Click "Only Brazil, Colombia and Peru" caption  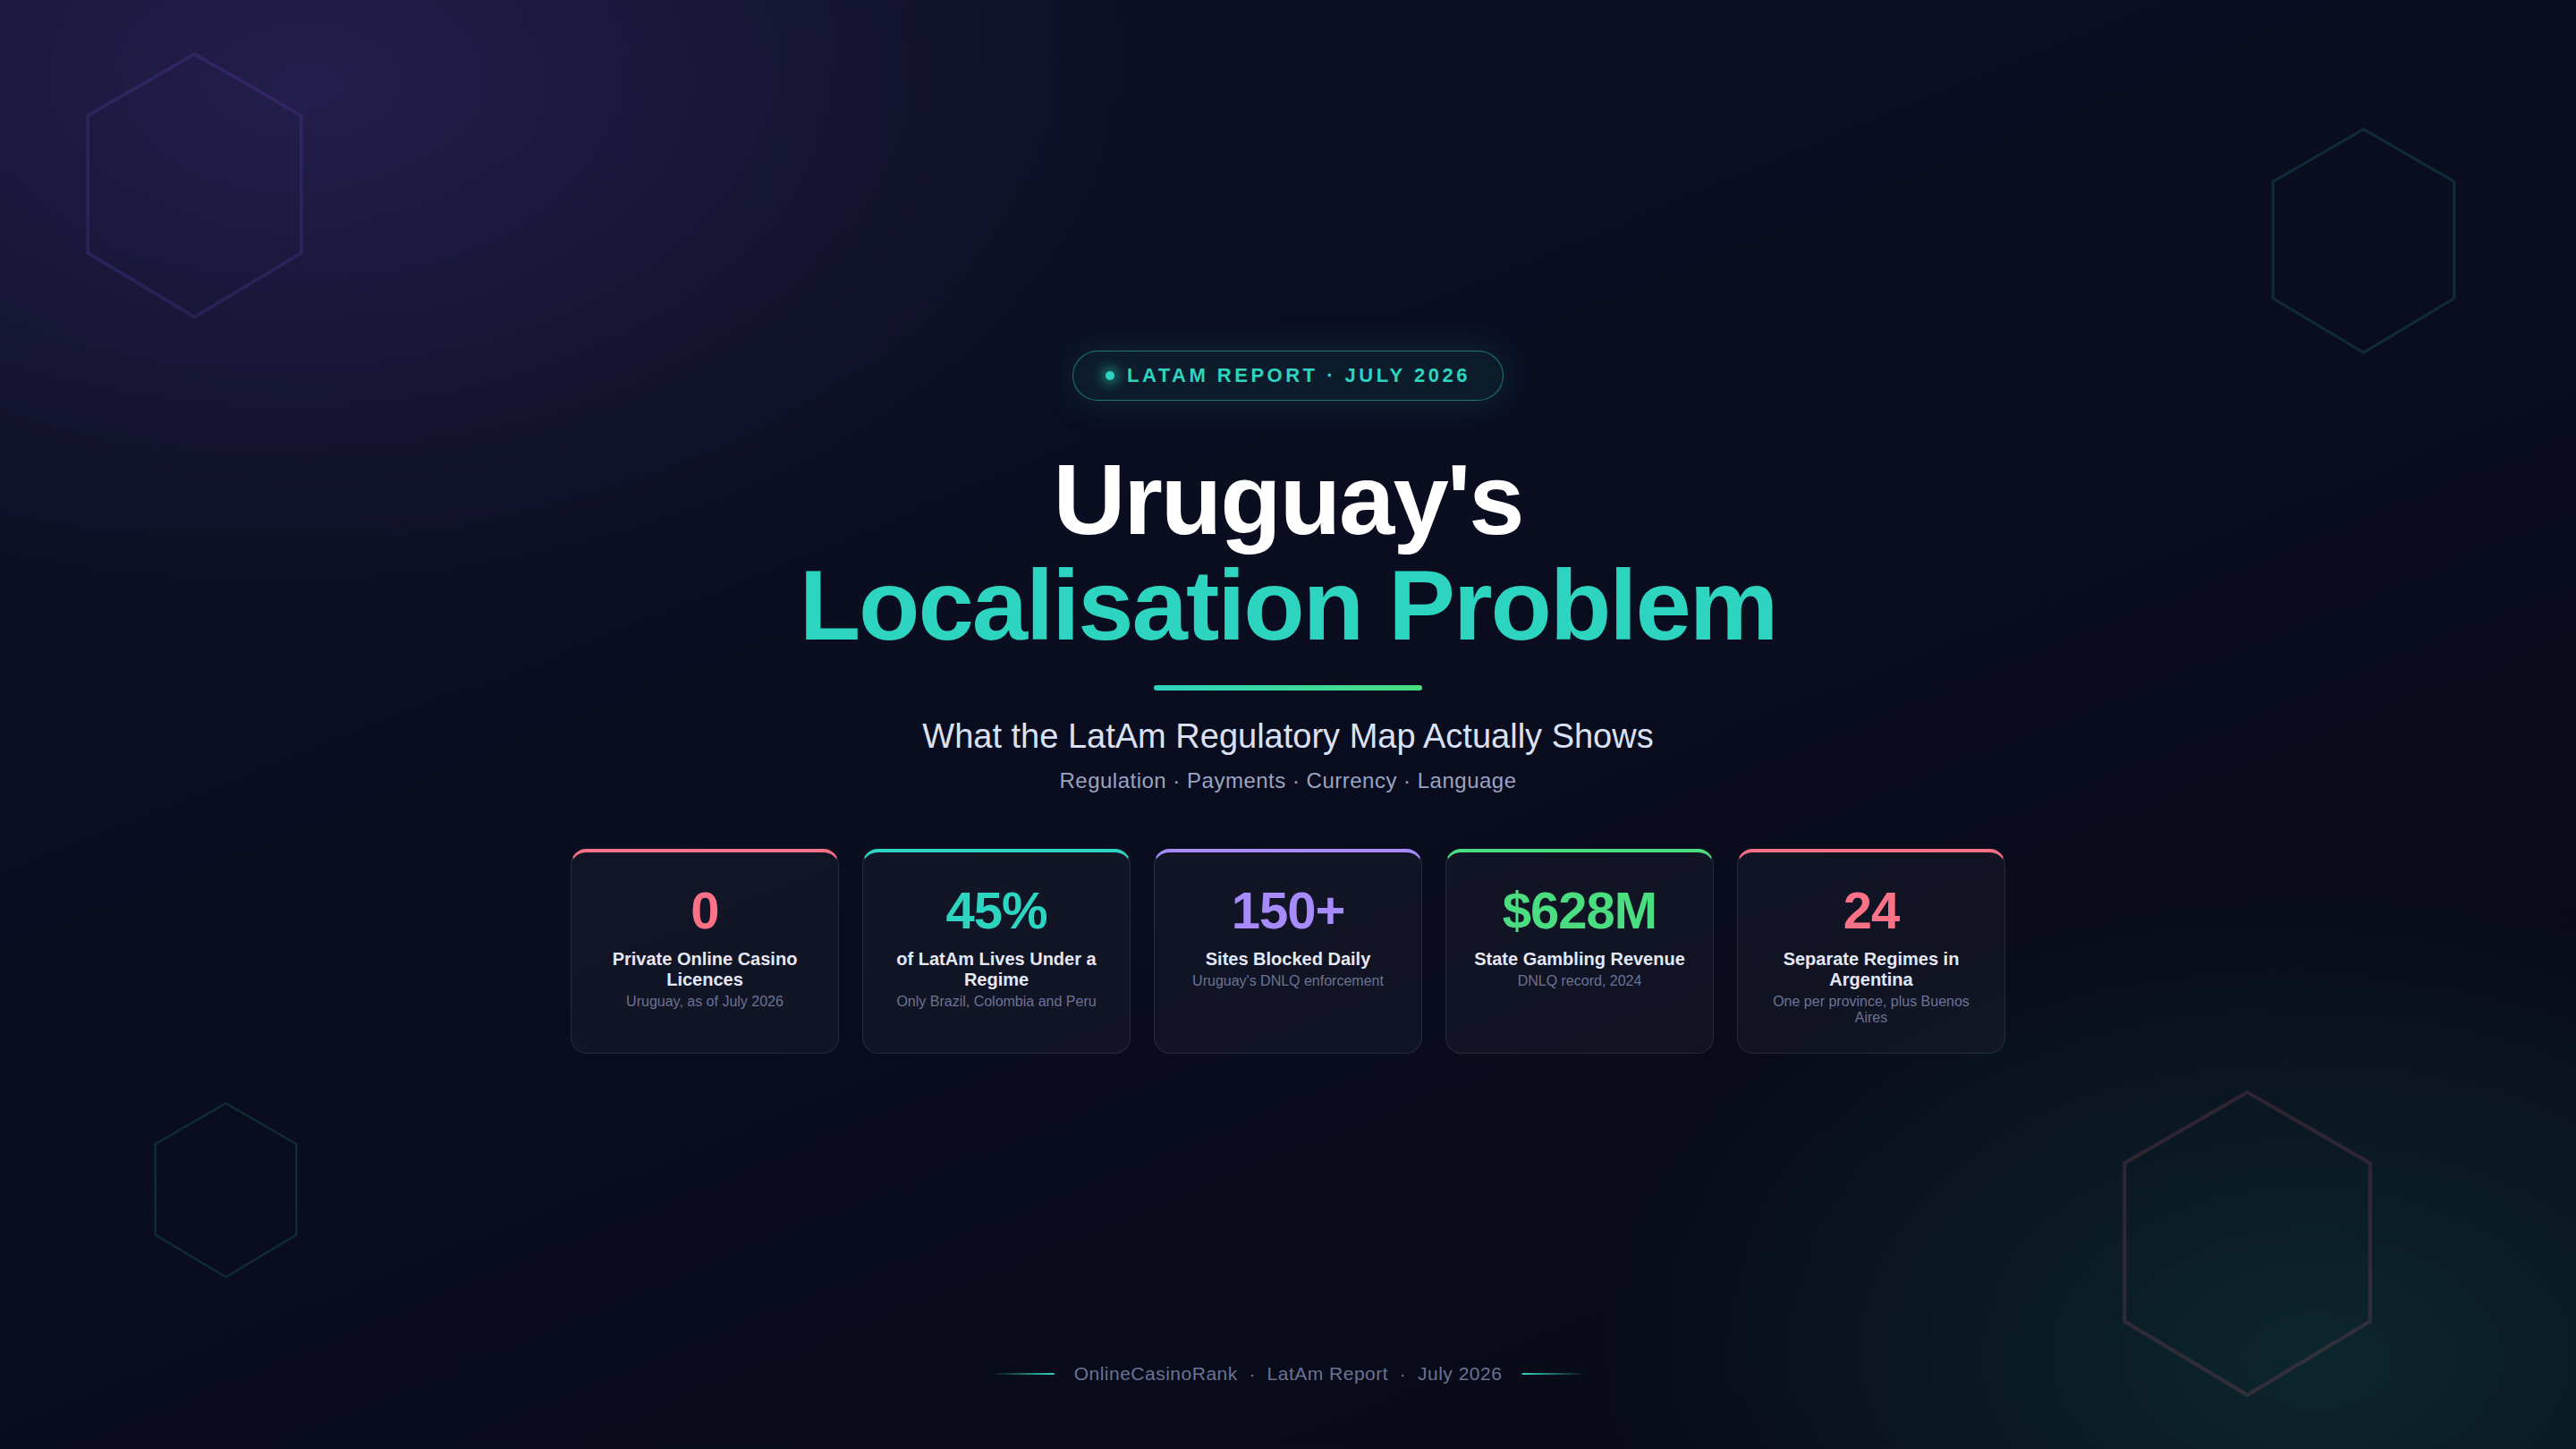tap(996, 1001)
